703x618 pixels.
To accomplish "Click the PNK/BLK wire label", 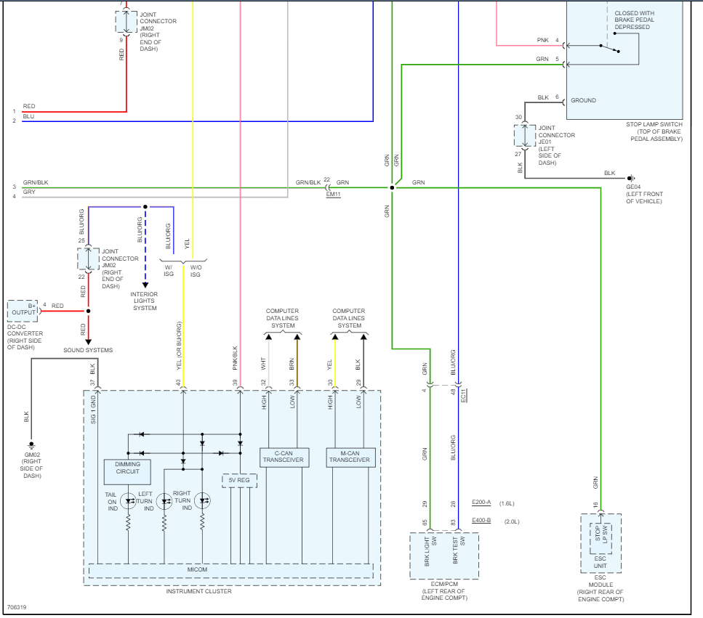I will point(235,358).
